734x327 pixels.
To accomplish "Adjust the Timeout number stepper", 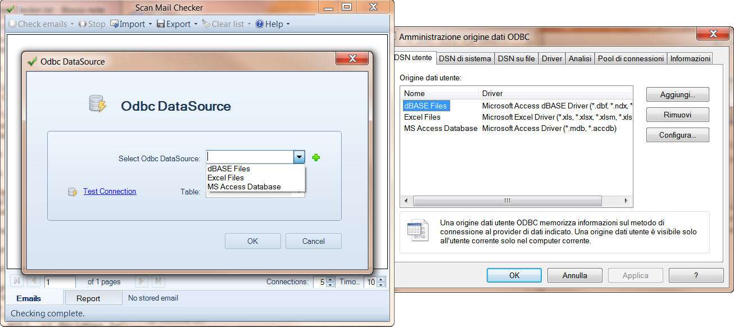I will click(x=382, y=282).
